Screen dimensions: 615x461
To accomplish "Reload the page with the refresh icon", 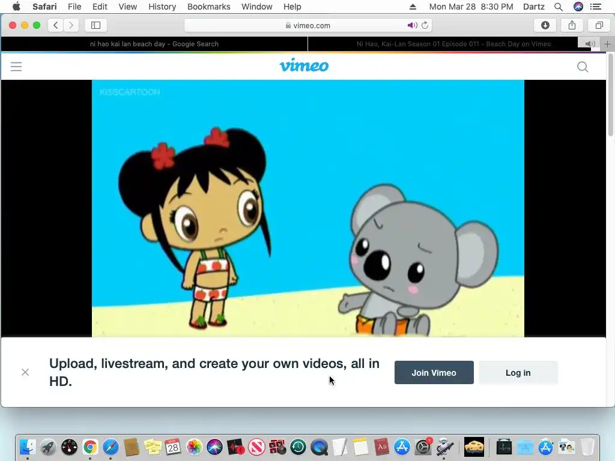I will [425, 25].
